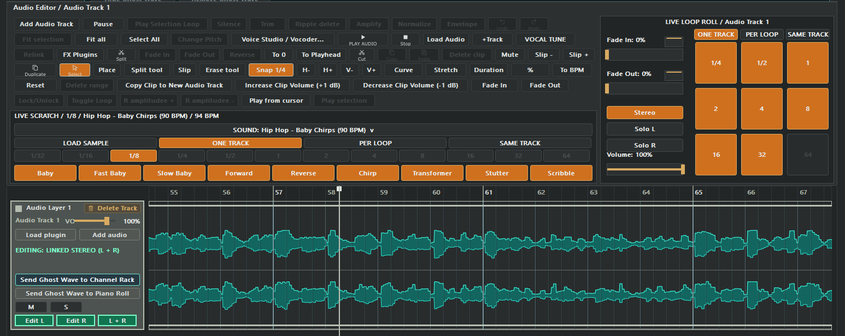
Task: Adjust the Fade In percentage slider
Action: pyautogui.click(x=644, y=55)
